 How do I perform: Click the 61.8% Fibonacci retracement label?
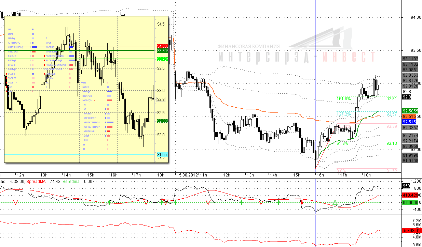342,143
